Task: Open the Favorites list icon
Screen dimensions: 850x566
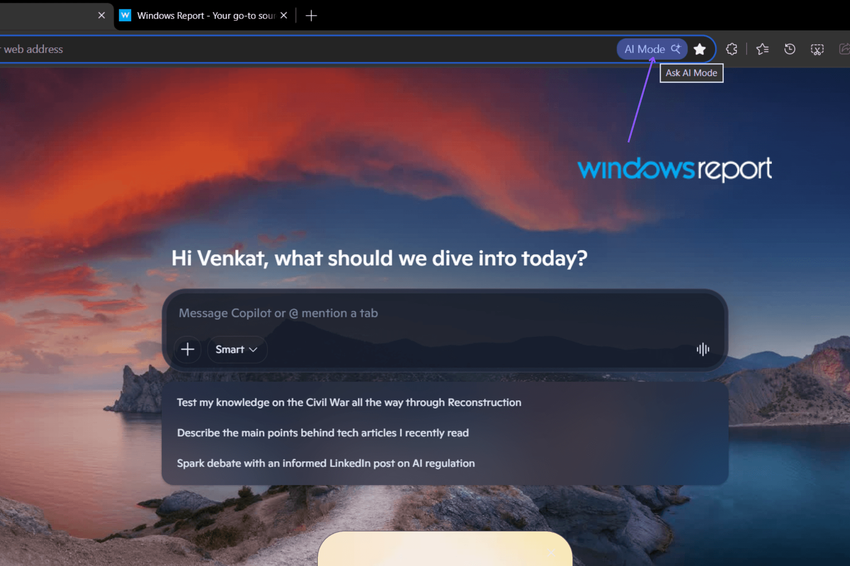Action: pos(762,49)
